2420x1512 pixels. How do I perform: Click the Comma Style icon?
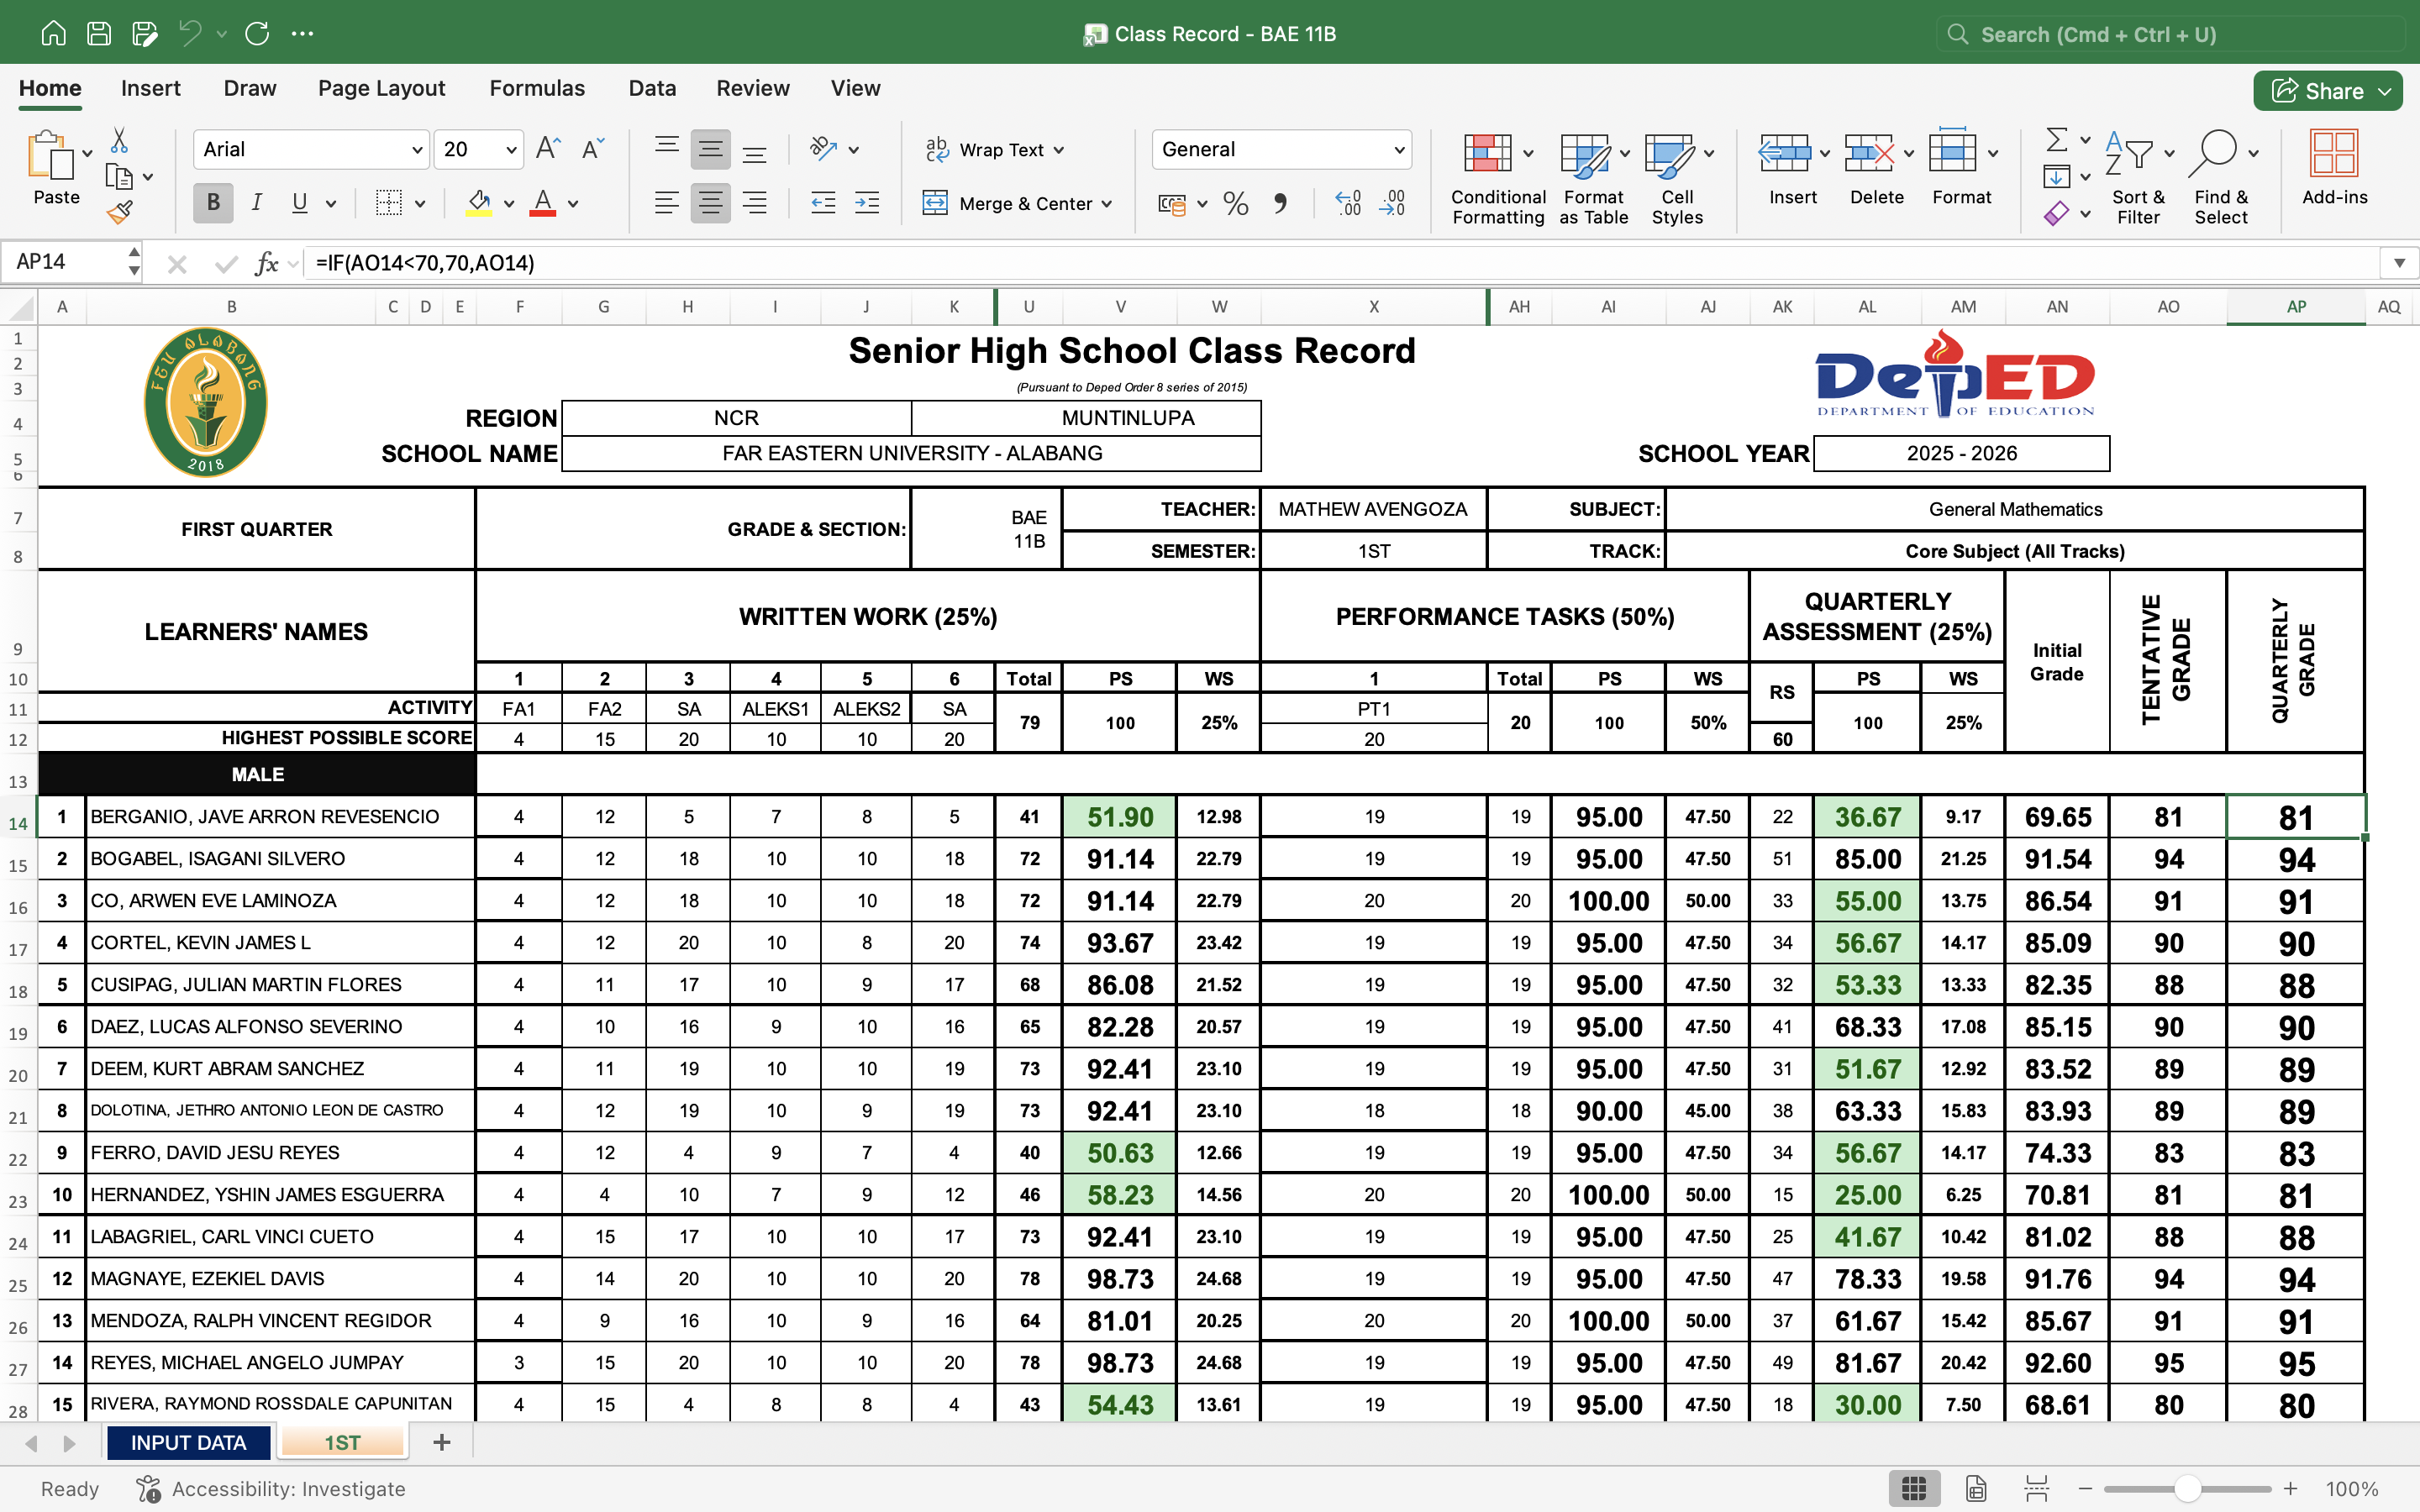tap(1280, 204)
